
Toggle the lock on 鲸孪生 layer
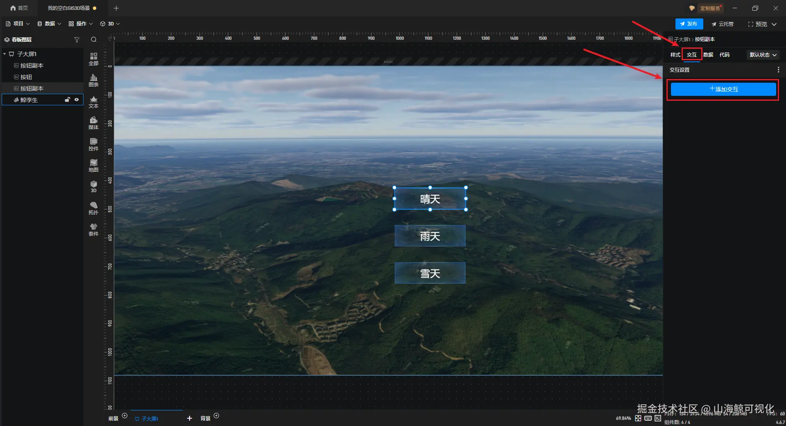(x=68, y=100)
